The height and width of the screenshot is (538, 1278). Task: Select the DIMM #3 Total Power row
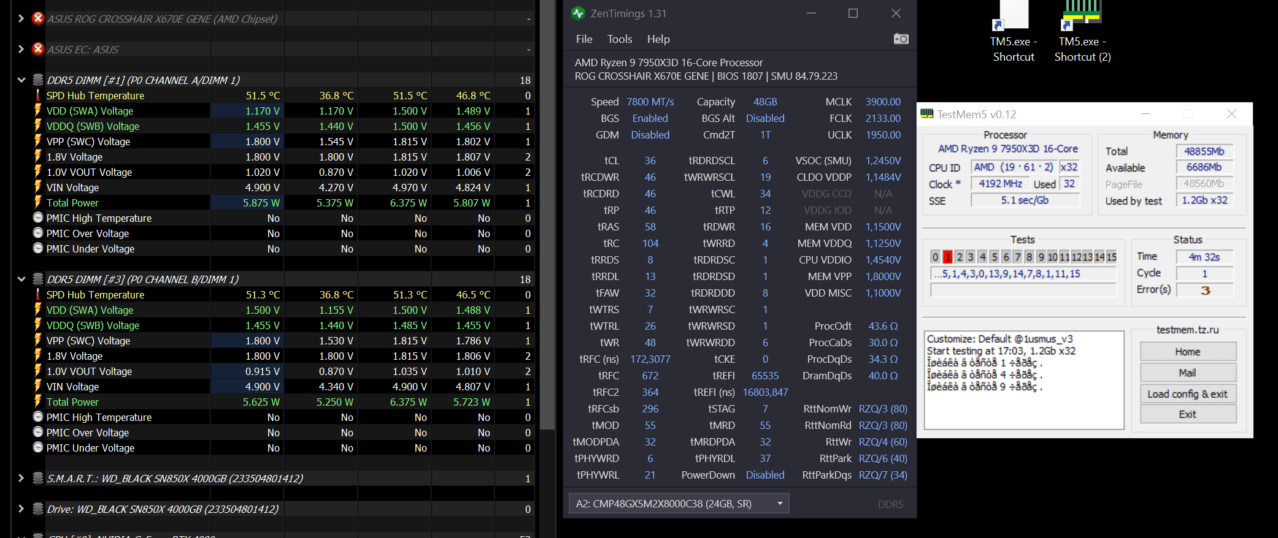[x=282, y=401]
